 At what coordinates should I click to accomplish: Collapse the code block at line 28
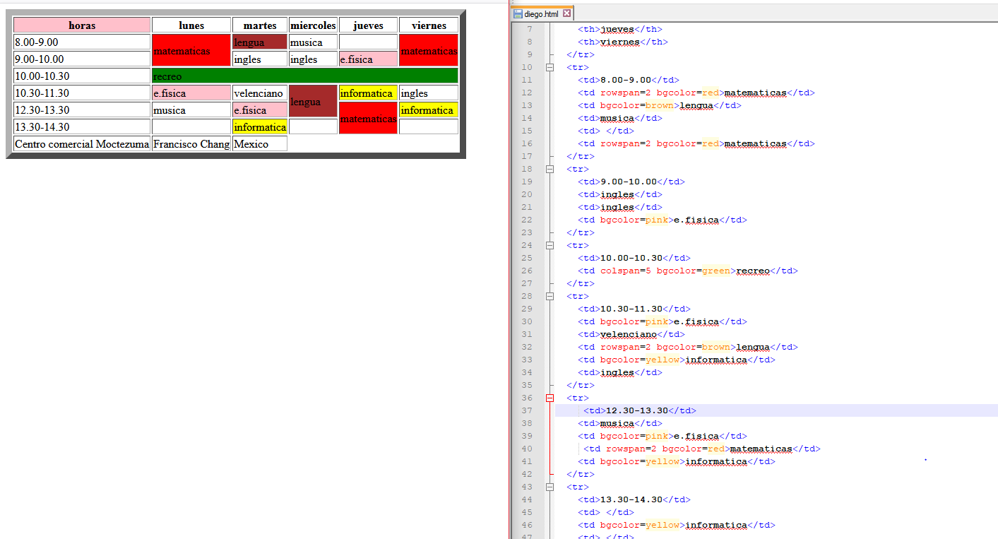click(x=550, y=296)
